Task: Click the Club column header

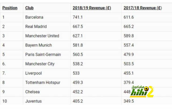Action: 29,8
